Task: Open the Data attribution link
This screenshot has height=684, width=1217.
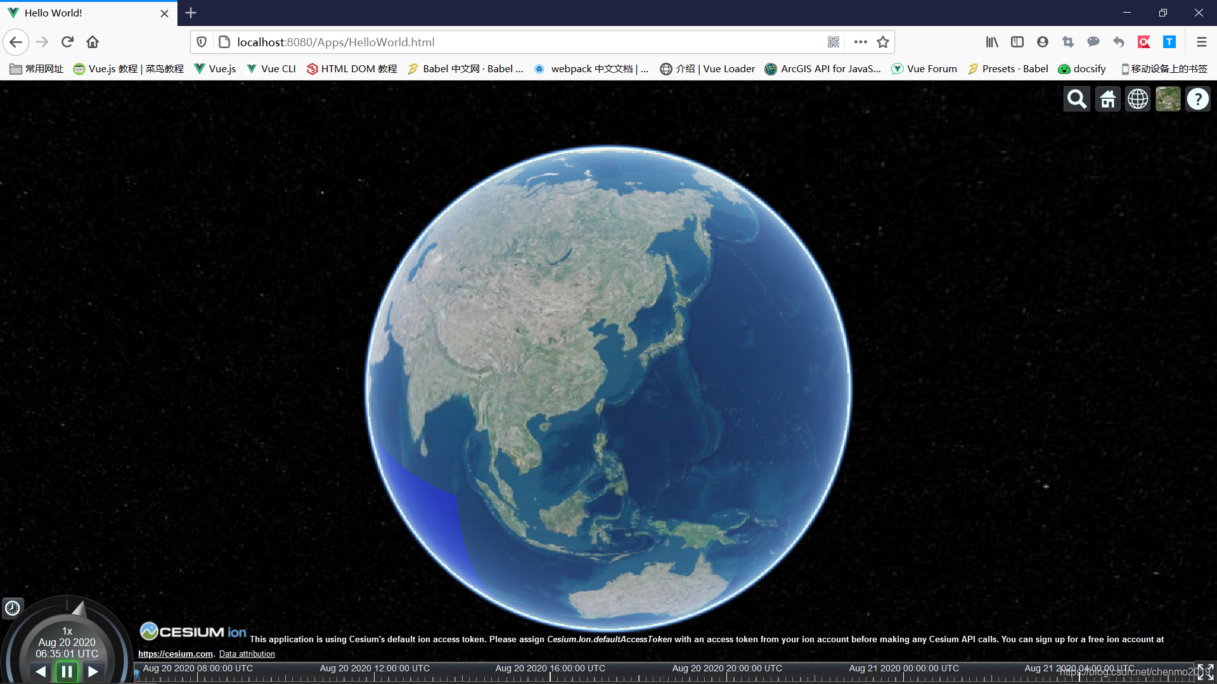Action: 247,654
